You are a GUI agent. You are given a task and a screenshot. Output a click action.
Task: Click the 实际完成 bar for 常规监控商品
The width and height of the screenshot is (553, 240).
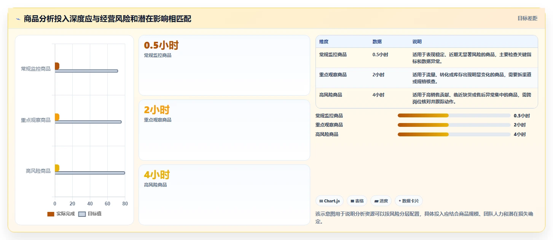pyautogui.click(x=57, y=66)
